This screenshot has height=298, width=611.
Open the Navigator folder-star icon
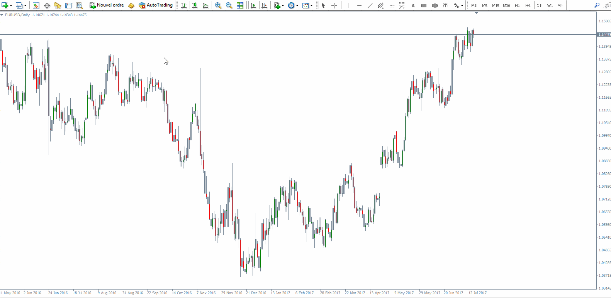[58, 5]
